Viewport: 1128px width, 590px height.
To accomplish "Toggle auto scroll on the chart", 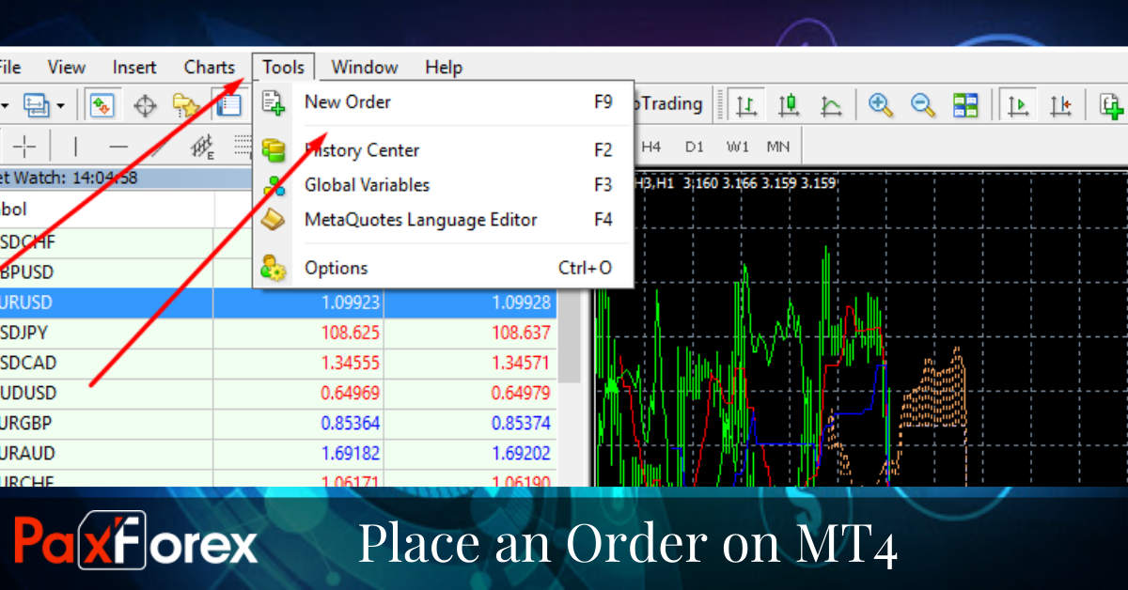I will click(x=1018, y=104).
